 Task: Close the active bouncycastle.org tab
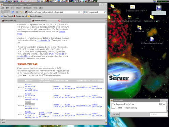(59, 21)
